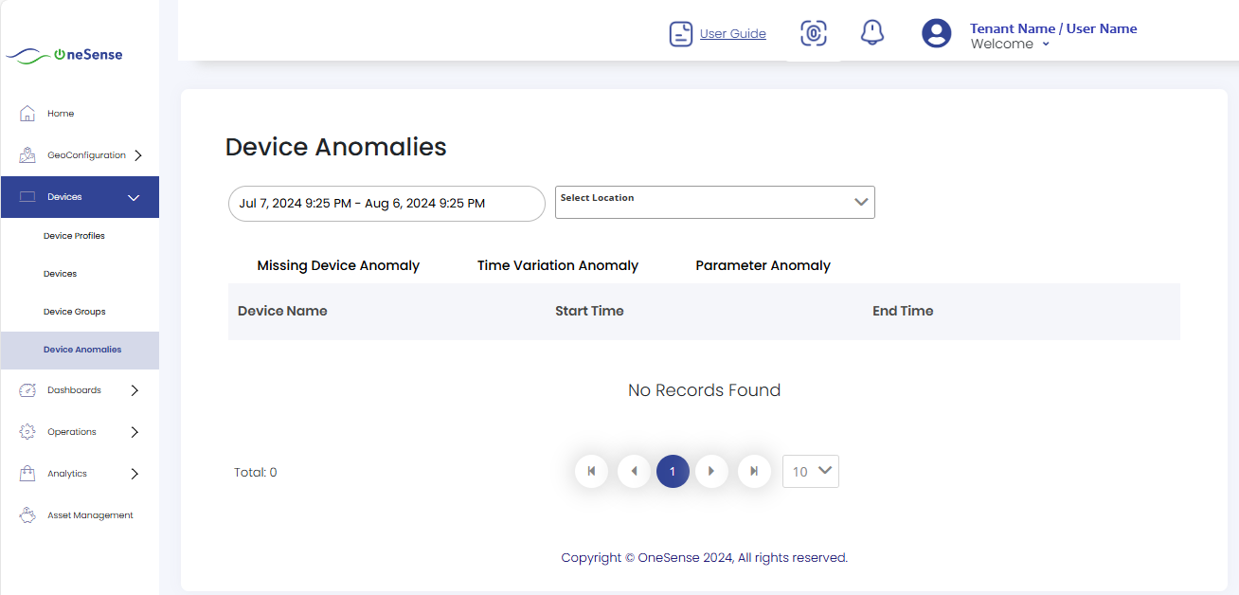Open Device Groups from the sidebar menu
This screenshot has width=1239, height=595.
point(74,311)
